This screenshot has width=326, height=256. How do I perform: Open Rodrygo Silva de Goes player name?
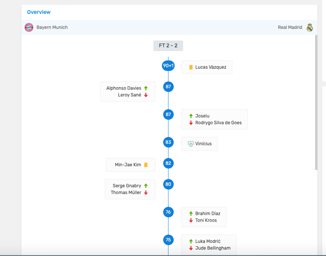click(218, 123)
